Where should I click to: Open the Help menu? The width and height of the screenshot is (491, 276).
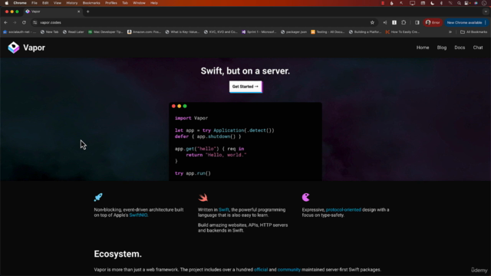[x=154, y=3]
